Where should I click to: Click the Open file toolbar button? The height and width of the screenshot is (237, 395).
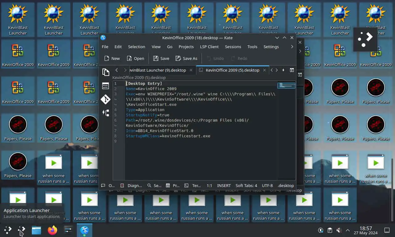(135, 58)
